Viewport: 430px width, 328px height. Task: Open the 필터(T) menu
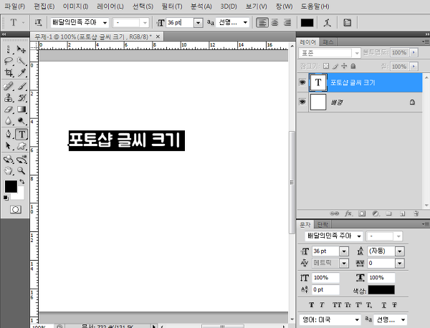pos(172,6)
